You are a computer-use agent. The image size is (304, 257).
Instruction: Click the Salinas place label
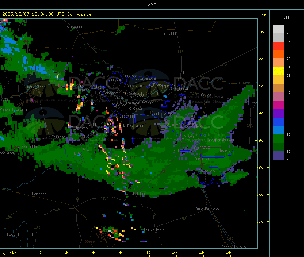(x=59, y=137)
